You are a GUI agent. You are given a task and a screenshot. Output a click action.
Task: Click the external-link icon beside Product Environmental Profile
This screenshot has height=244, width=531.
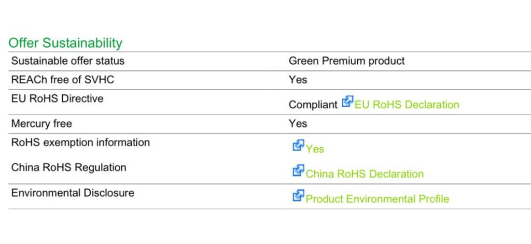point(298,196)
